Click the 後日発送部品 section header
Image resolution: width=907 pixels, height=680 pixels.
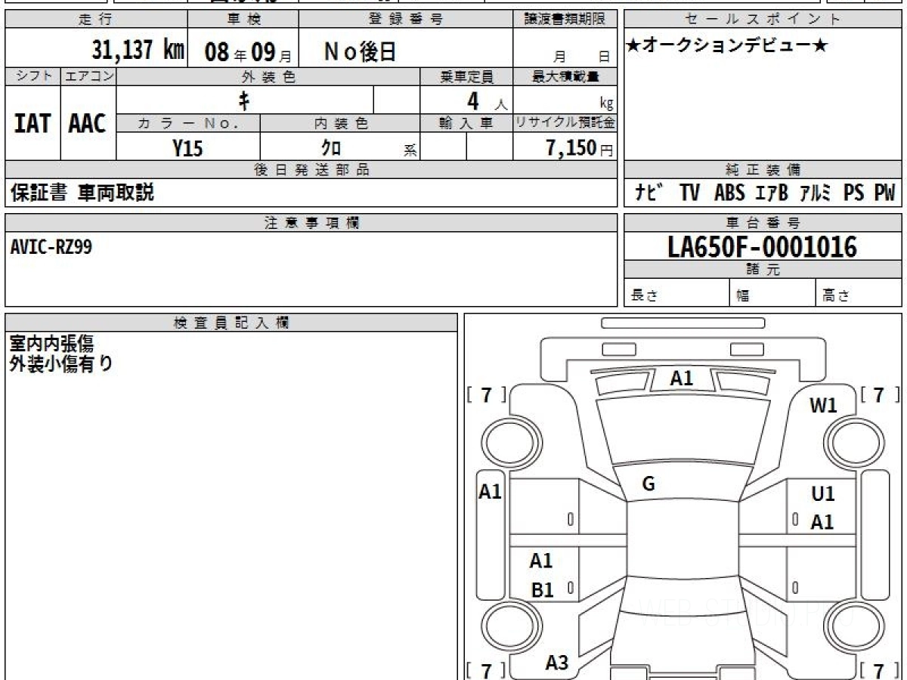tap(311, 170)
